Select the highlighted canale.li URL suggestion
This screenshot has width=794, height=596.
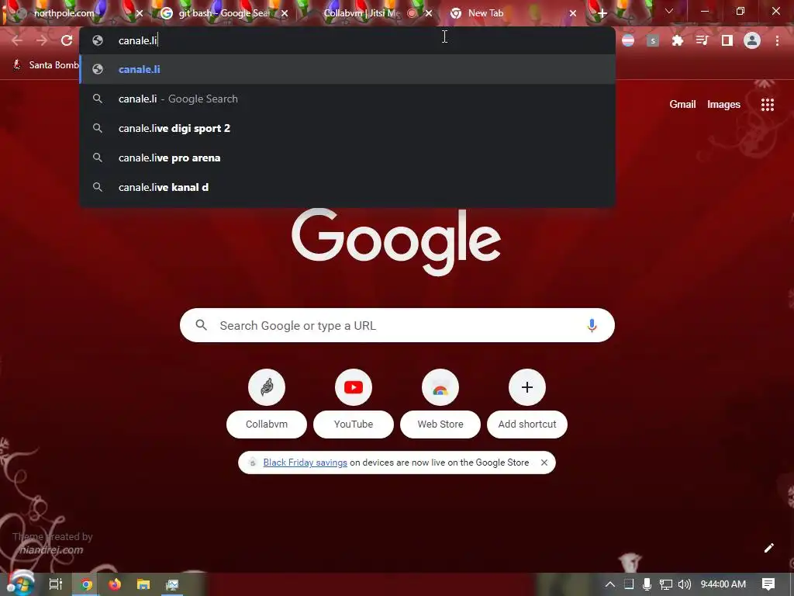pyautogui.click(x=347, y=69)
